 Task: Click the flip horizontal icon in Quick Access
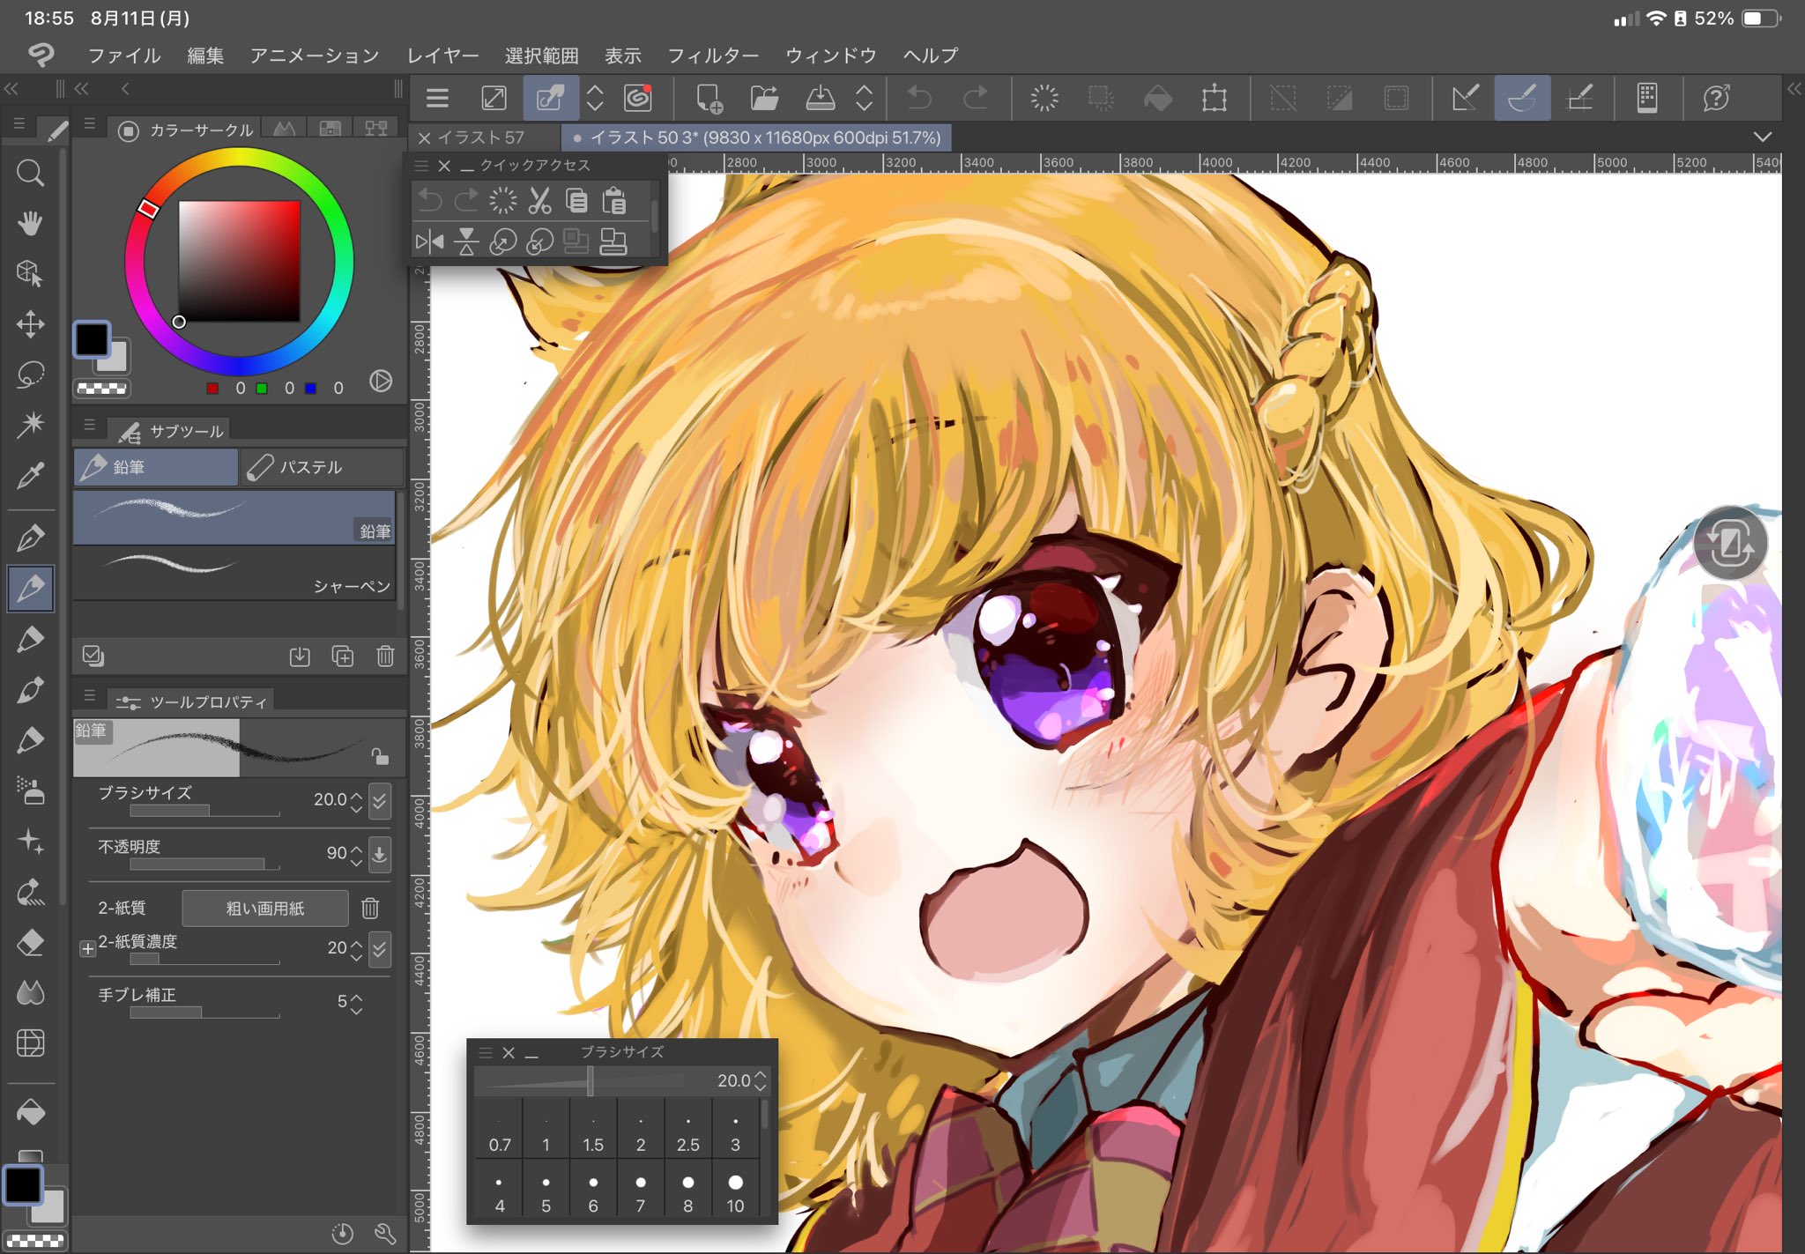[430, 241]
